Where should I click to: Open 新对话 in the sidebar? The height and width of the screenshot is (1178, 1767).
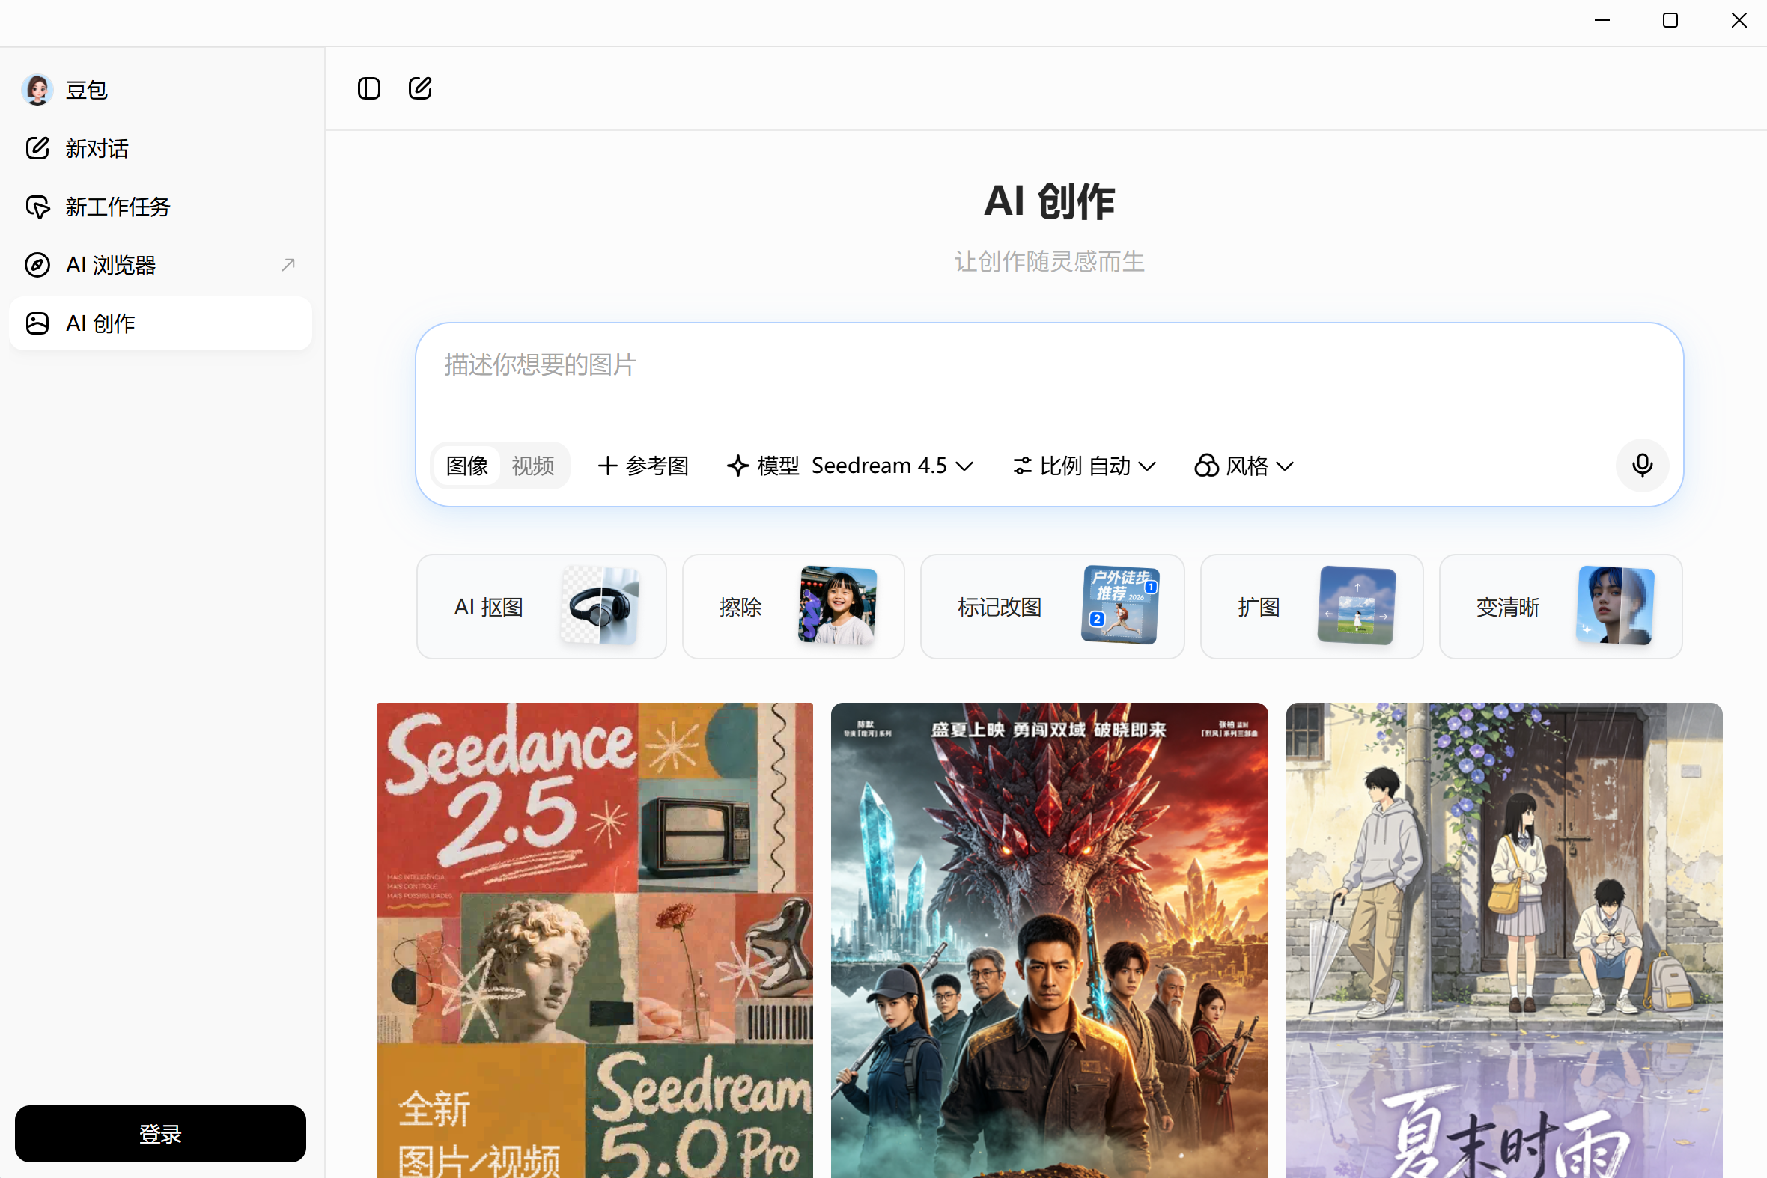pos(160,148)
